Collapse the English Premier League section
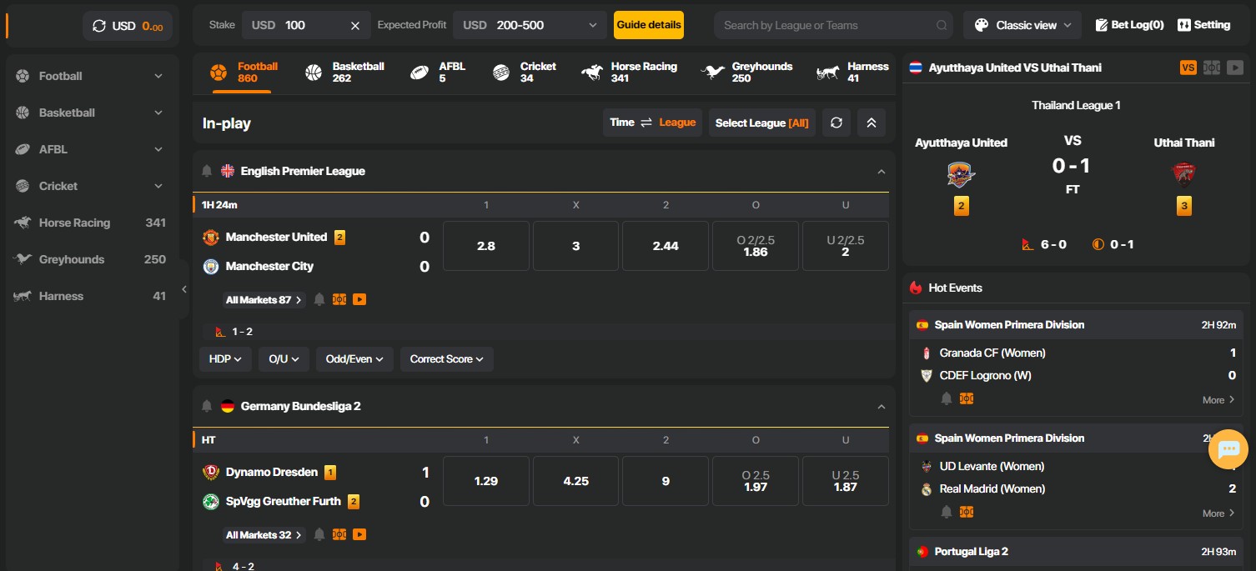Viewport: 1256px width, 571px height. [882, 170]
